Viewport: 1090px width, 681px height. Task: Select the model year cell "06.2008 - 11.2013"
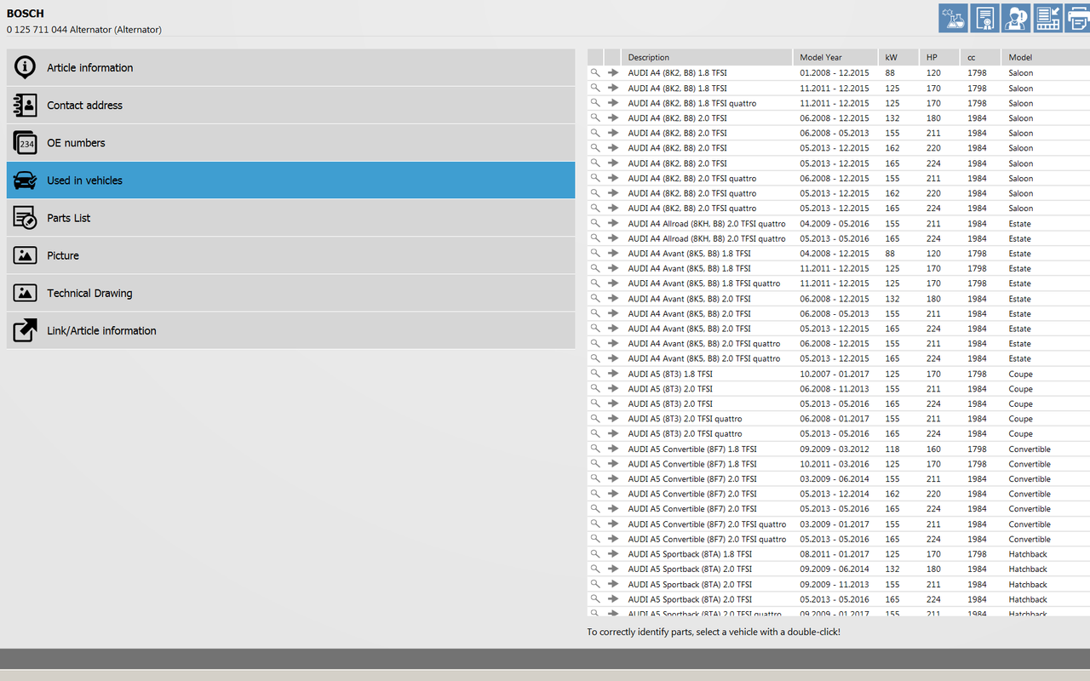(835, 389)
